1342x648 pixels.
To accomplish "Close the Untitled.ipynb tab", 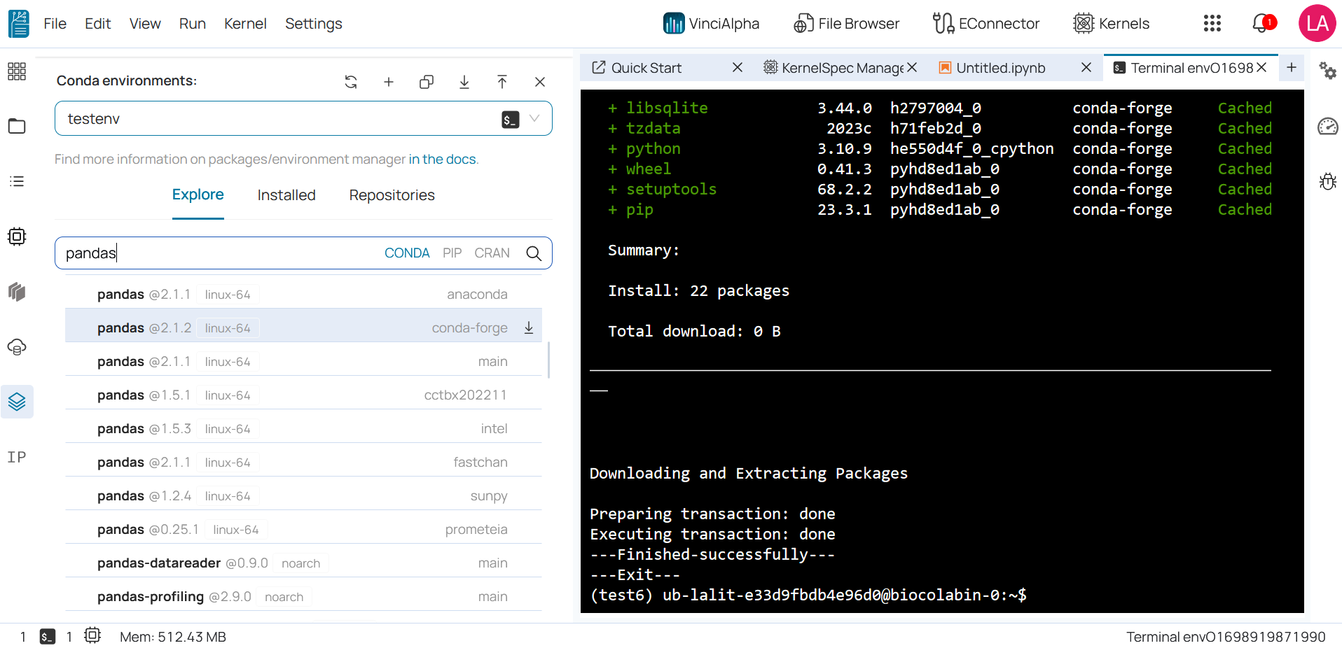I will click(x=1086, y=67).
